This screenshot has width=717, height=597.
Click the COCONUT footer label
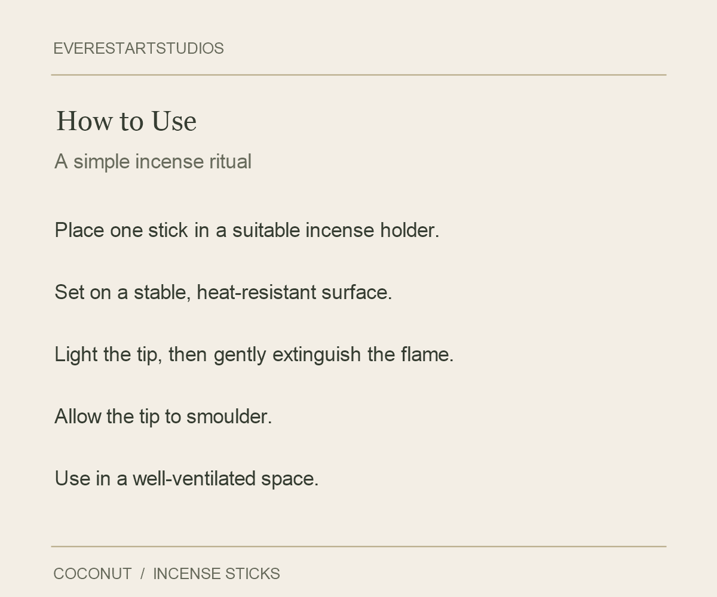[93, 574]
